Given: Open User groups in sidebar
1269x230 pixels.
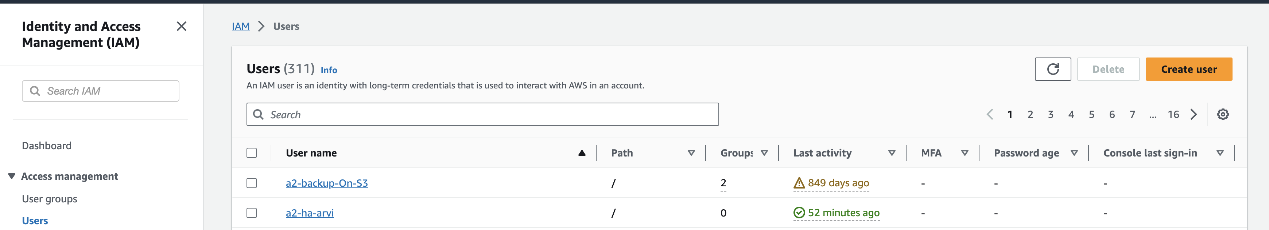Looking at the screenshot, I should click(50, 199).
